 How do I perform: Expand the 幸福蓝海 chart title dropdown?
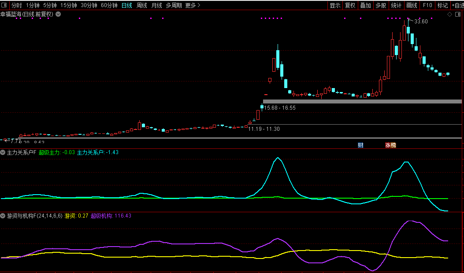(58, 14)
